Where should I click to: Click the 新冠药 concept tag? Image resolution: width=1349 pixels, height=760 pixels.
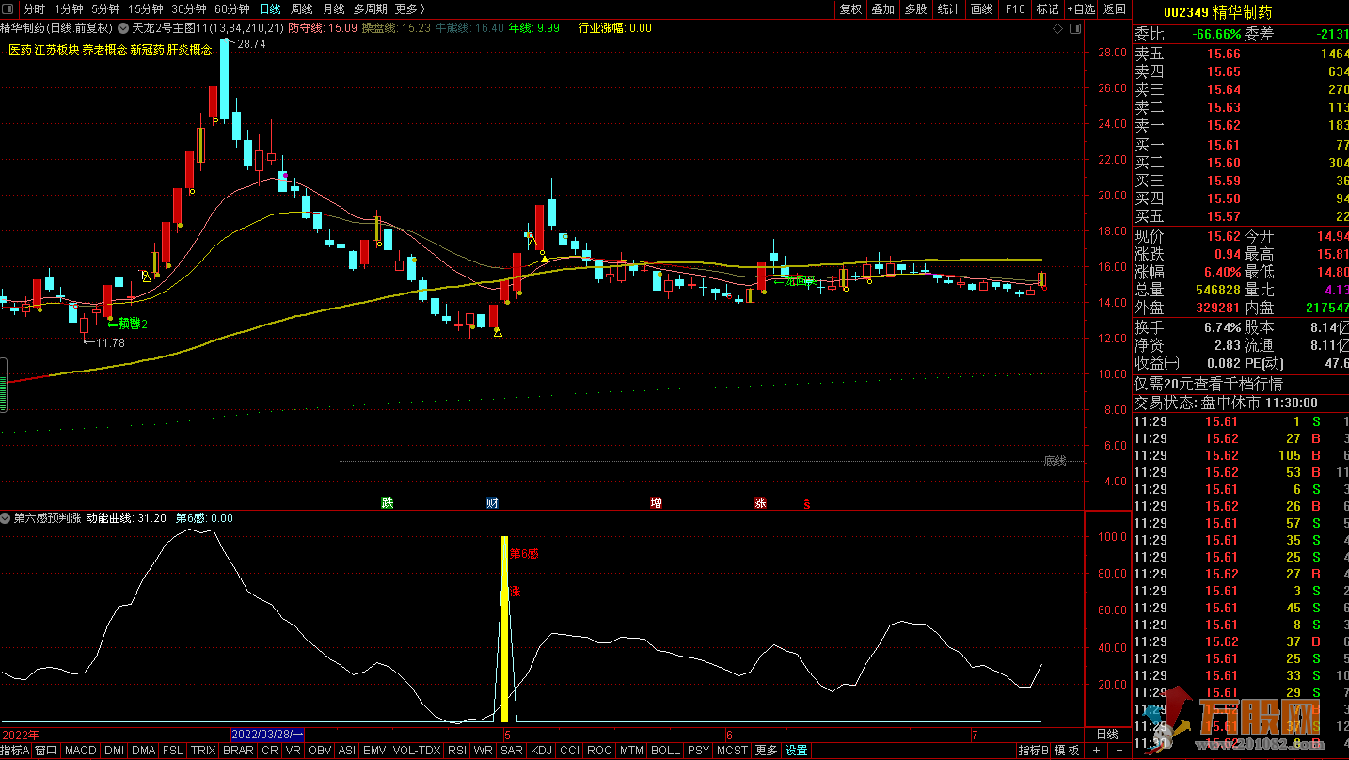click(147, 50)
